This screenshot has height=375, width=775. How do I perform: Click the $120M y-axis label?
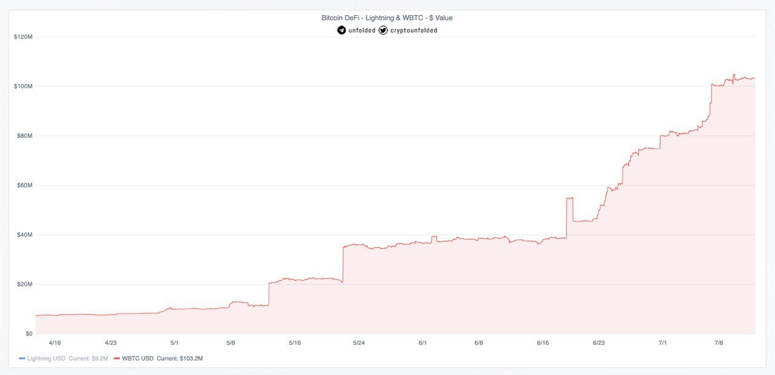pos(23,37)
